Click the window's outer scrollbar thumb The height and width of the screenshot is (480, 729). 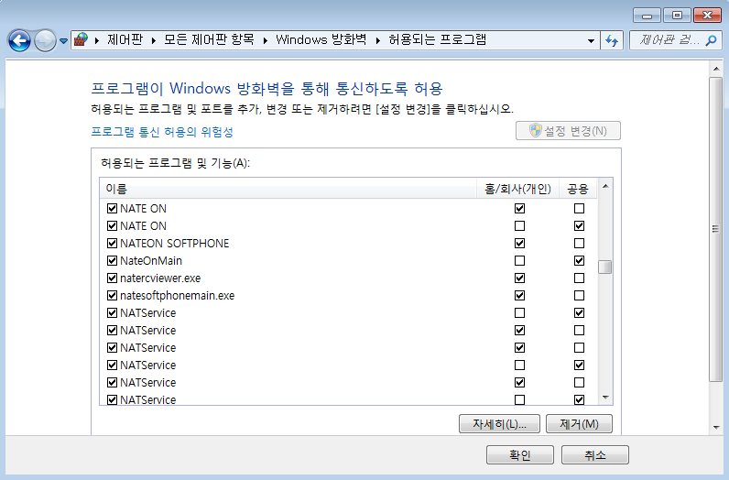point(716,229)
